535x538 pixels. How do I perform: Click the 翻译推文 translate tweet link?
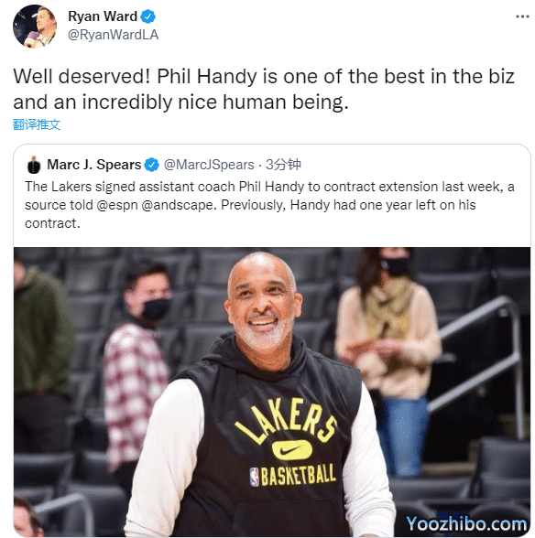click(x=37, y=124)
